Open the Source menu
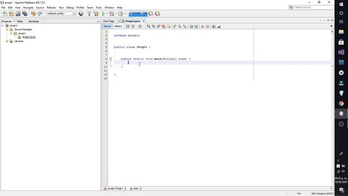 (x=40, y=8)
